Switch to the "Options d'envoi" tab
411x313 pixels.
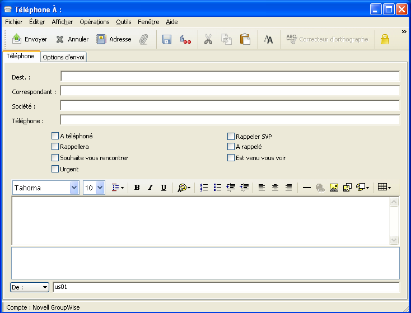(x=64, y=57)
